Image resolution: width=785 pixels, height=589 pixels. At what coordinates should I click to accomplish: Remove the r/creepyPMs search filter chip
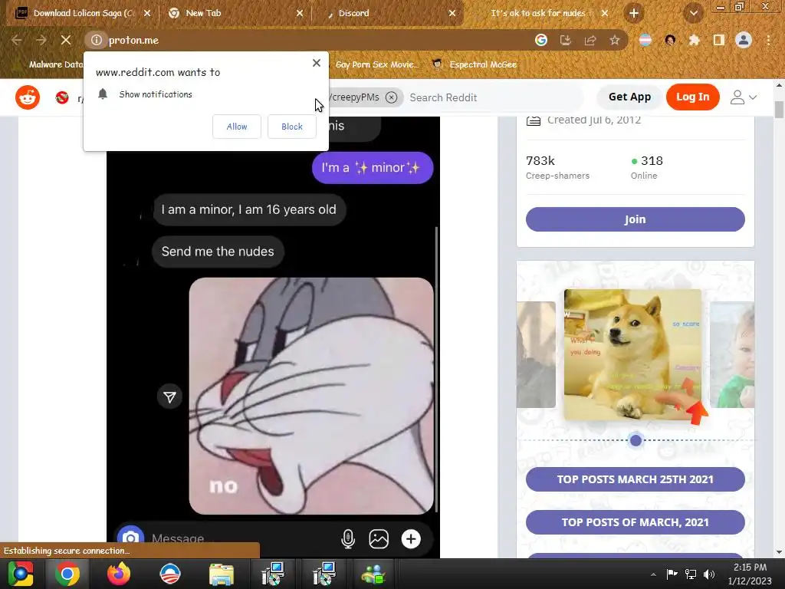point(392,97)
